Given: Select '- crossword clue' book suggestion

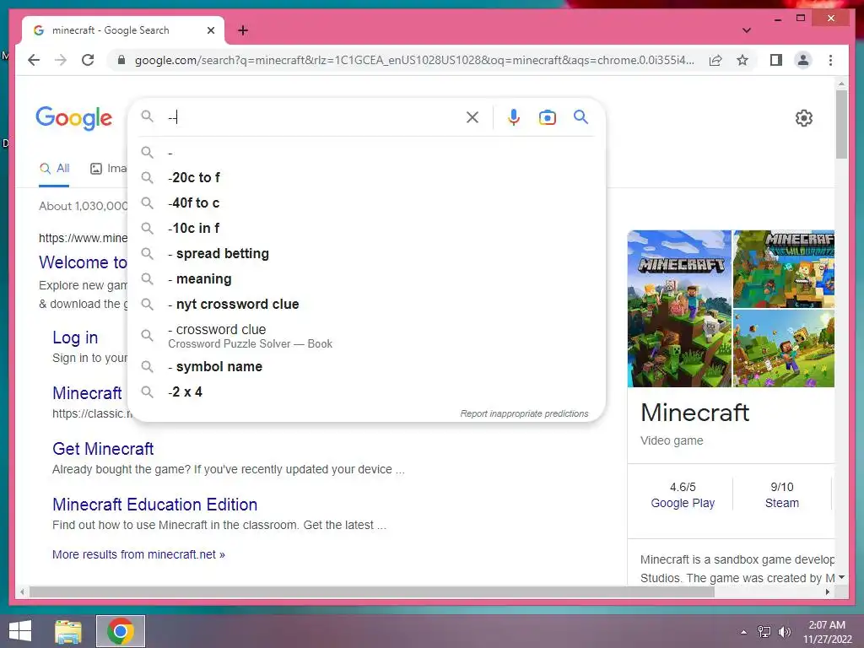Looking at the screenshot, I should (x=366, y=336).
